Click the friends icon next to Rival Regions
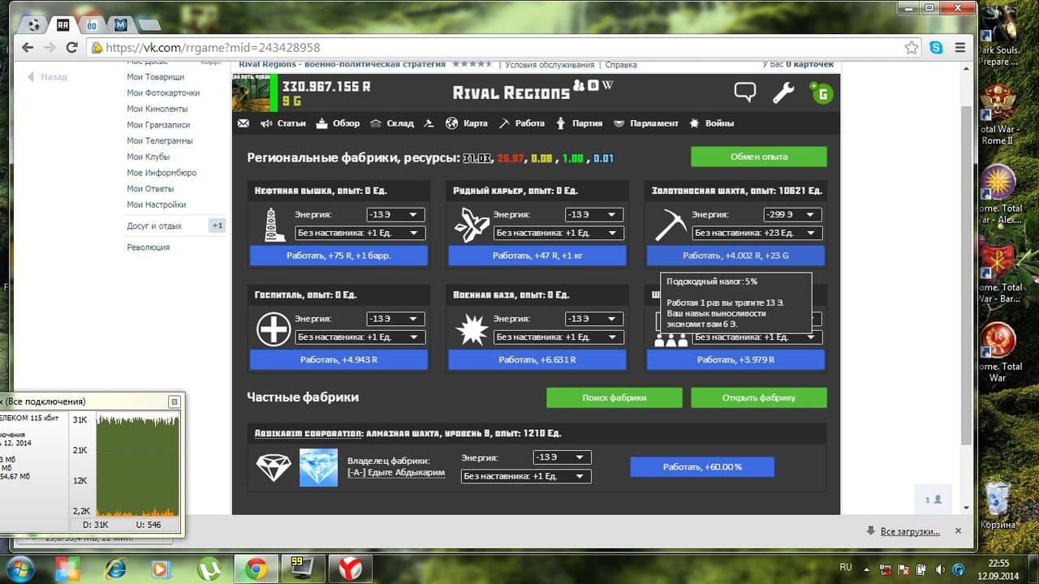This screenshot has height=584, width=1039. 579,85
